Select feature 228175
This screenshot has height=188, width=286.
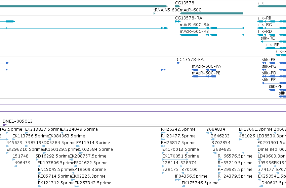tap(170, 170)
